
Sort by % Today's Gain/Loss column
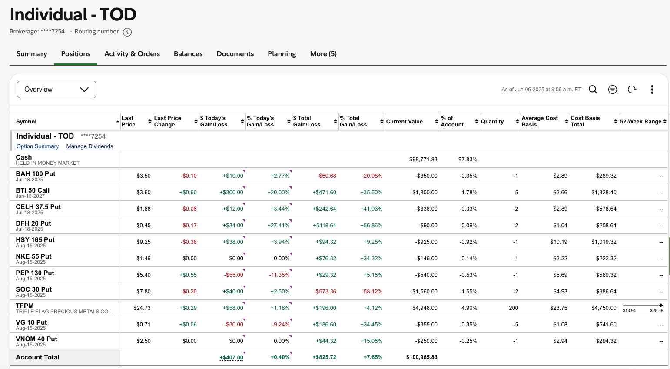(289, 122)
